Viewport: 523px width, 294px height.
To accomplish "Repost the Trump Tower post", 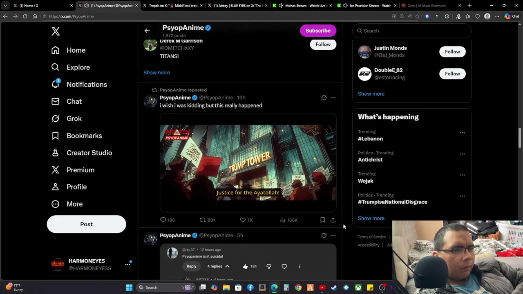I will (x=207, y=220).
